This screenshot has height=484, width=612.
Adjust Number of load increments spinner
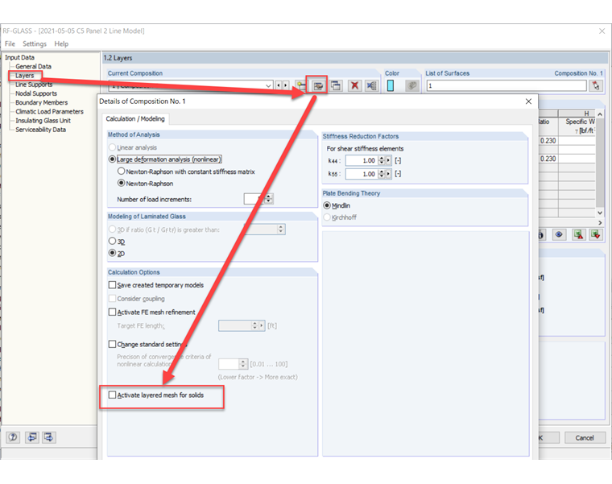pyautogui.click(x=268, y=199)
